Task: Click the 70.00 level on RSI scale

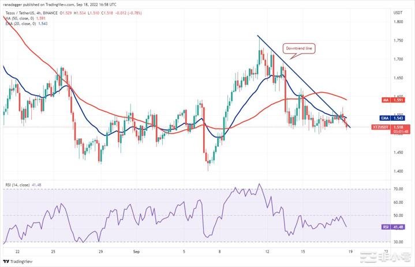Action: pyautogui.click(x=397, y=189)
